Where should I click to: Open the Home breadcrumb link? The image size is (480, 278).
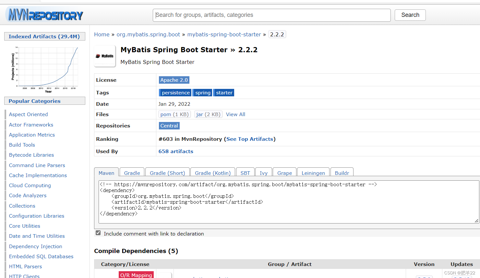coord(102,34)
